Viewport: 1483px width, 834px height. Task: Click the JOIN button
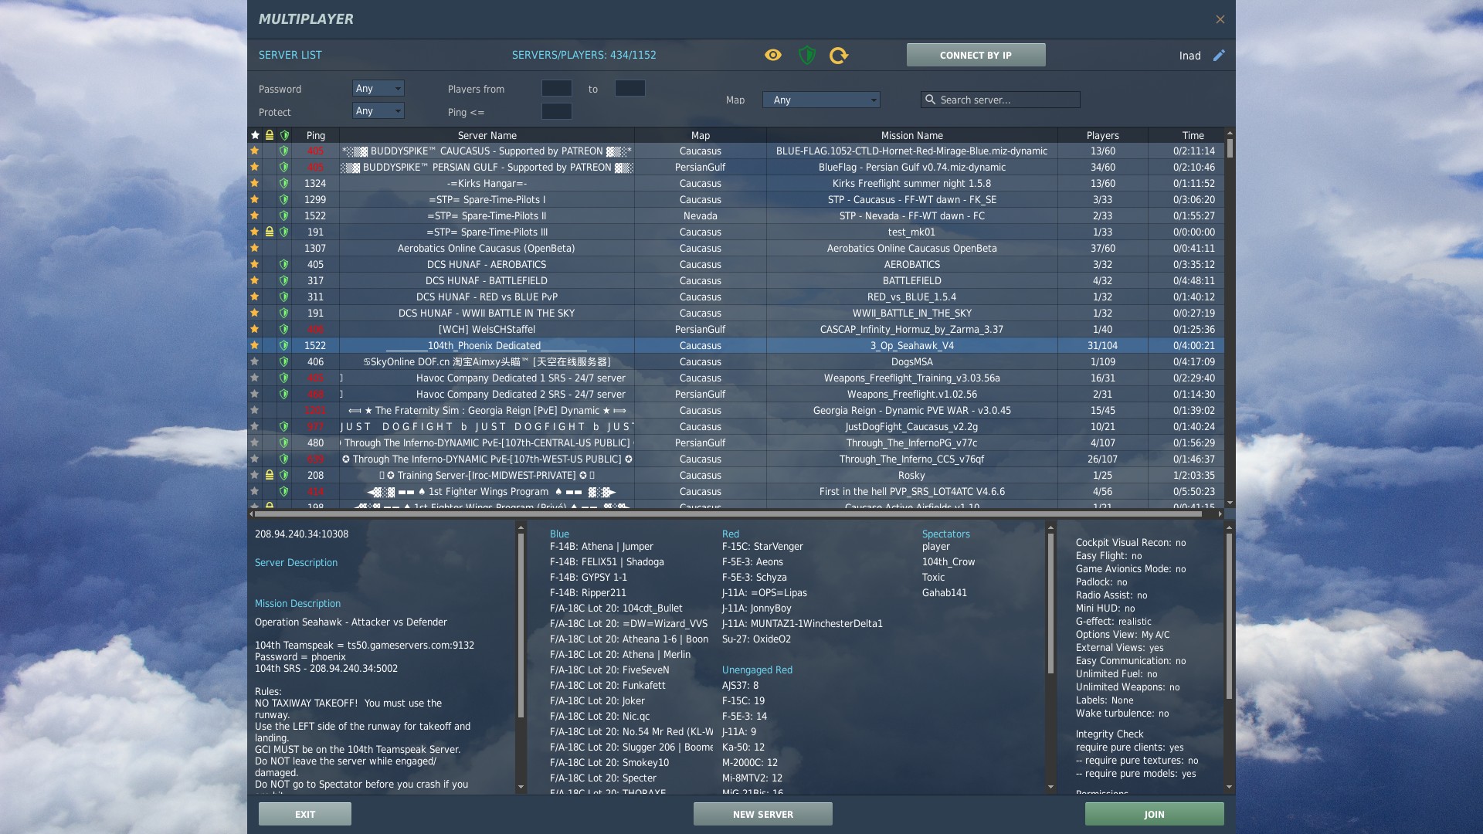(1155, 814)
